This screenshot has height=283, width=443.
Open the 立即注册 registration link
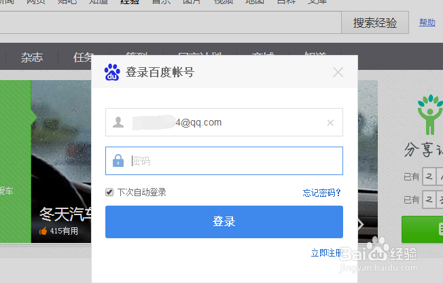pyautogui.click(x=327, y=253)
